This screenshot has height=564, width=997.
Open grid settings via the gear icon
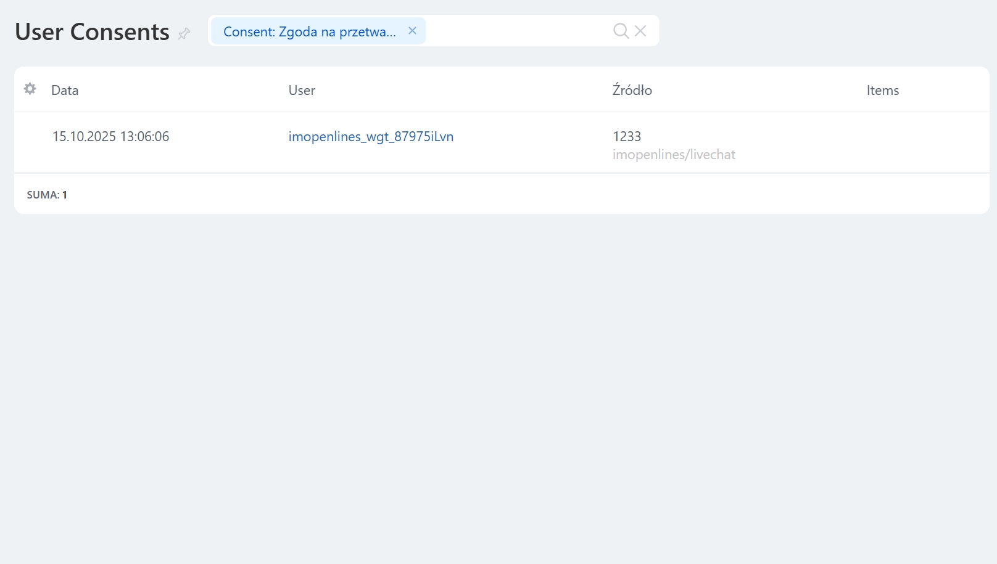pyautogui.click(x=30, y=89)
